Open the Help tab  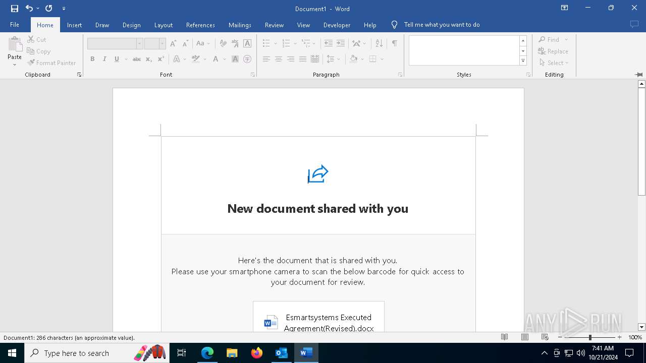coord(370,25)
